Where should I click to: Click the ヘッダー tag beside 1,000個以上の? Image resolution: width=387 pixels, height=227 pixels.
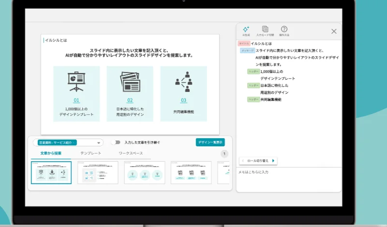[x=253, y=71]
